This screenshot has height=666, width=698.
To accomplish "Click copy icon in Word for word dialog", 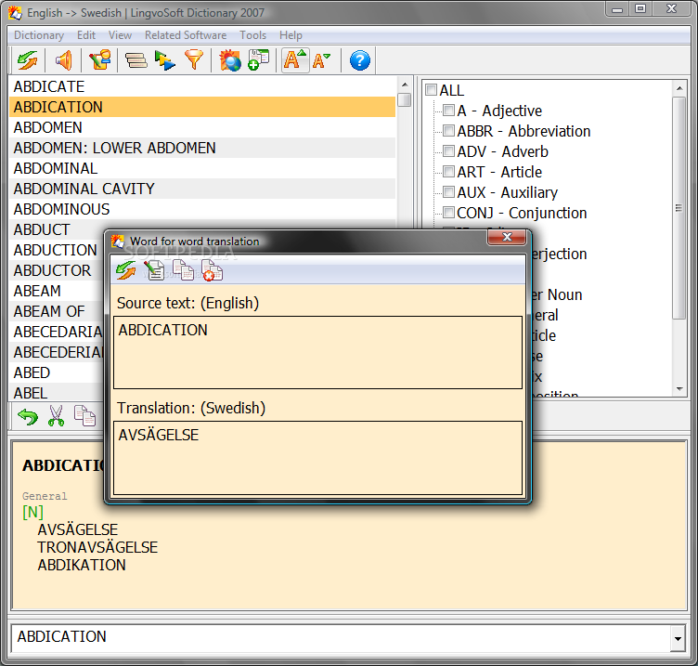I will (x=183, y=270).
